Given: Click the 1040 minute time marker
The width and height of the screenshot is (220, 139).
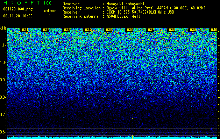Looking at the screenshot, I should [x=213, y=30].
